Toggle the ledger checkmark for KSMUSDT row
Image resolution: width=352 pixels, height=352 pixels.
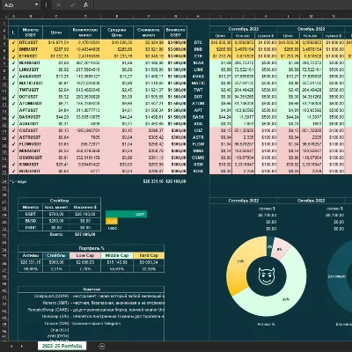(x=13, y=165)
